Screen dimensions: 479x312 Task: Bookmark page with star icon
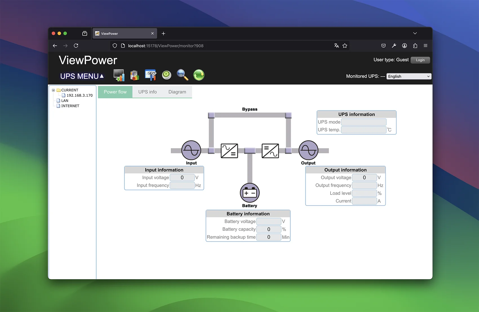point(345,46)
